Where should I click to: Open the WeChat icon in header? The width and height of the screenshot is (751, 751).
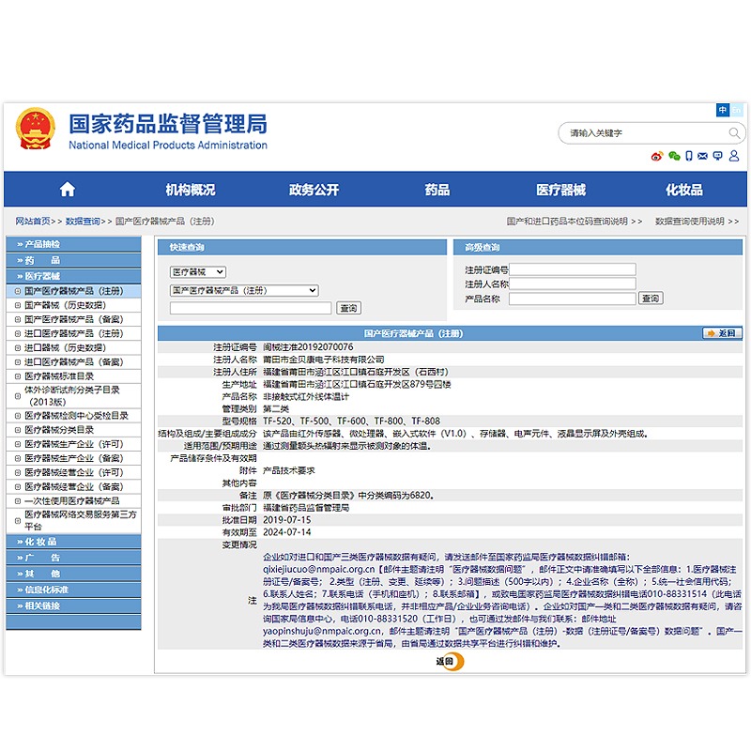click(x=674, y=156)
